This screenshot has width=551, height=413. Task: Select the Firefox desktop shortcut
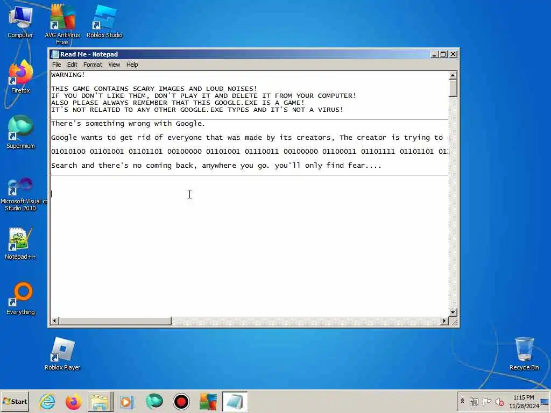tap(20, 77)
